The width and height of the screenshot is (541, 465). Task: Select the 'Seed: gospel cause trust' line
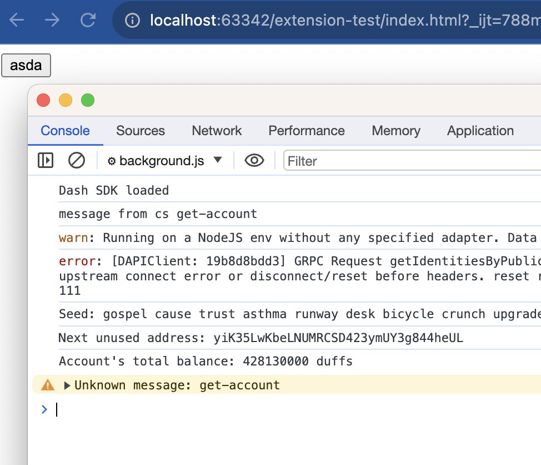tap(300, 314)
